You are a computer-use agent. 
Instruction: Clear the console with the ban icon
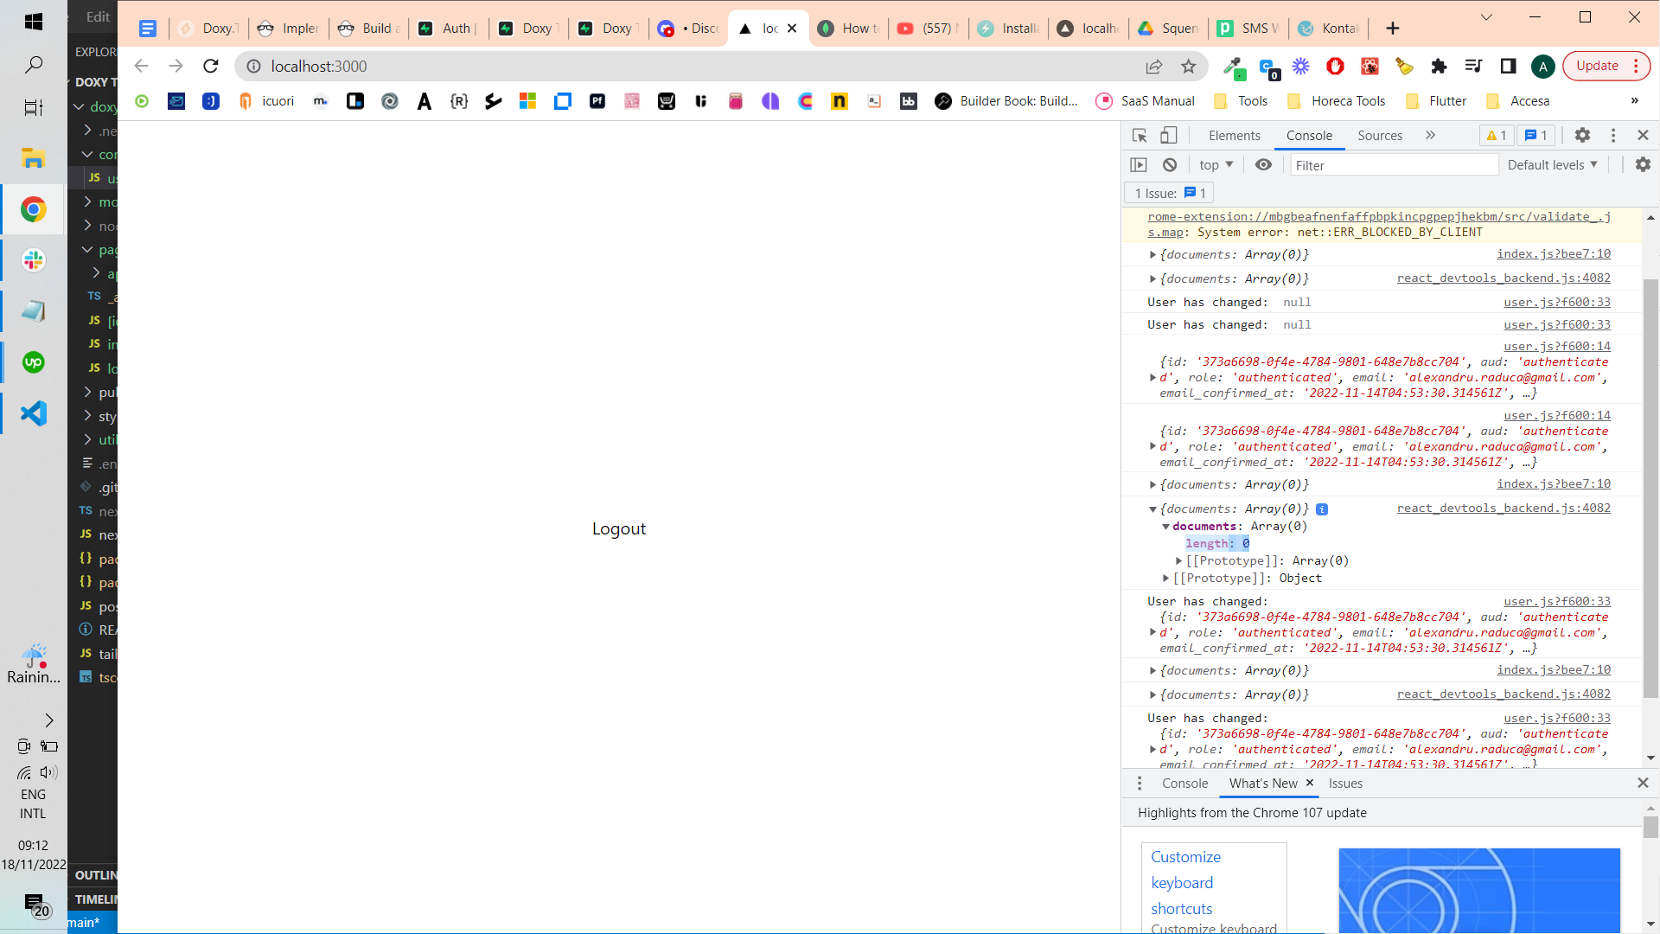1170,165
